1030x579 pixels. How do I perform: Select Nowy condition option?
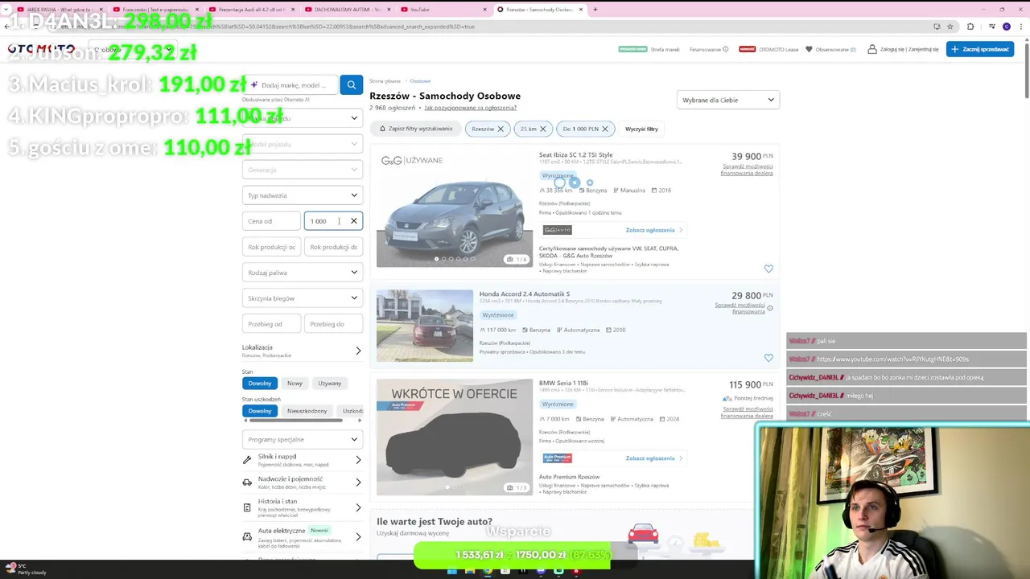[295, 384]
